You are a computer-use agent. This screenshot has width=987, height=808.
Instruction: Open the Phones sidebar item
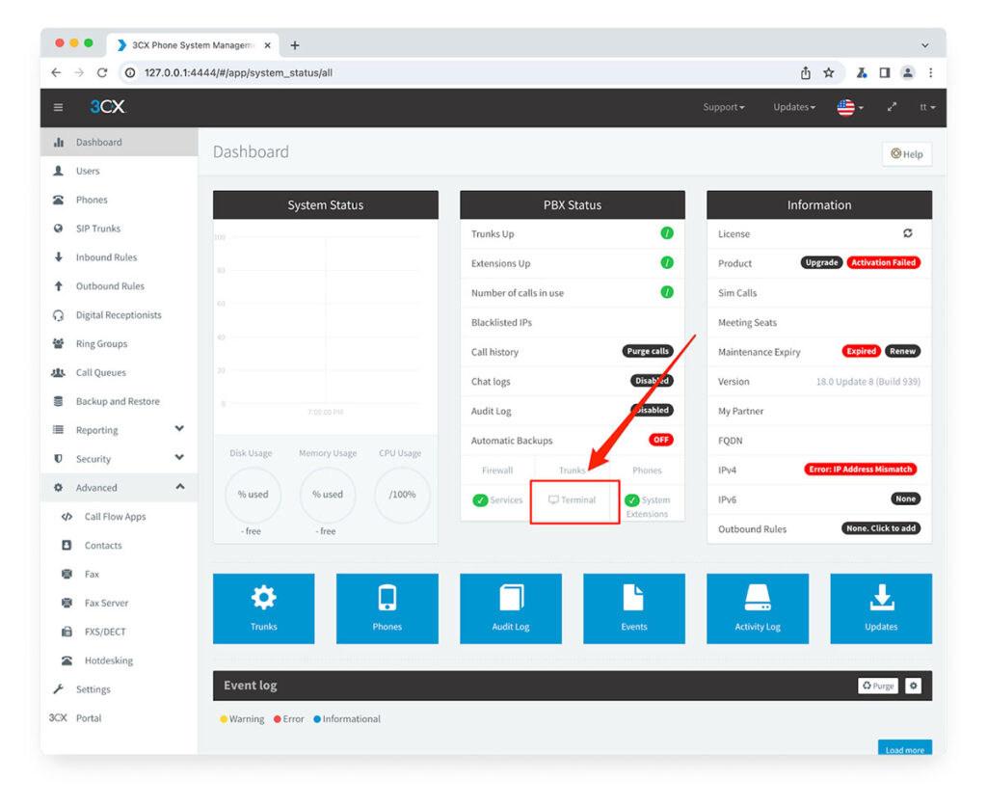(x=119, y=200)
